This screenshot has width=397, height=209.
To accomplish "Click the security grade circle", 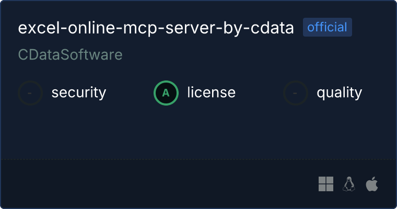I will pyautogui.click(x=30, y=93).
